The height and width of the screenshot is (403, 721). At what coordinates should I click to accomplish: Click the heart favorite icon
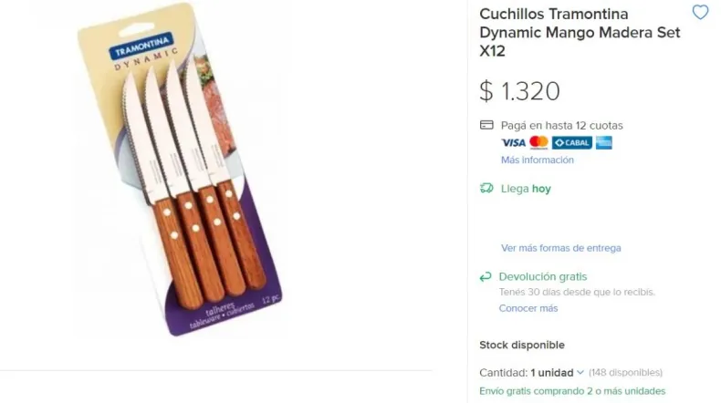[x=700, y=13]
